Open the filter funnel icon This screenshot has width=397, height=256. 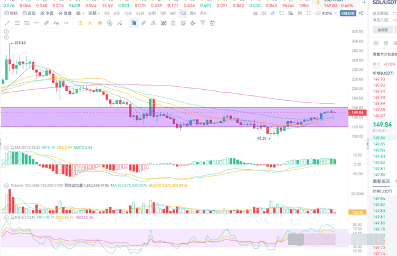(203, 23)
